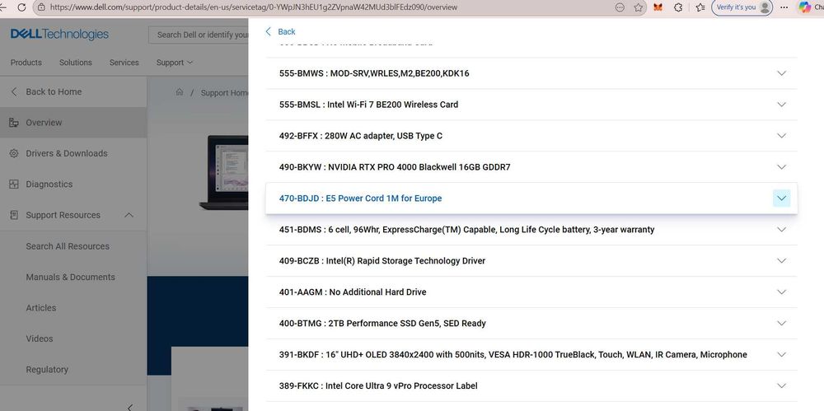The height and width of the screenshot is (411, 824).
Task: Click the Search Dell input field
Action: coord(199,35)
